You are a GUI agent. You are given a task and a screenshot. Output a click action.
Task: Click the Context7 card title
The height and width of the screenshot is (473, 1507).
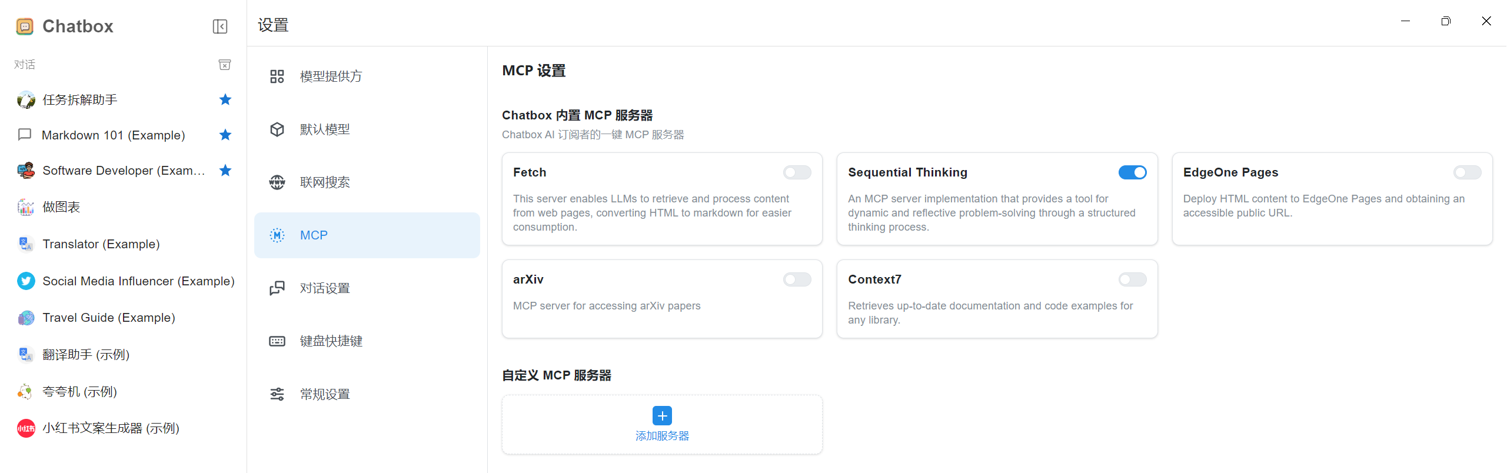874,279
